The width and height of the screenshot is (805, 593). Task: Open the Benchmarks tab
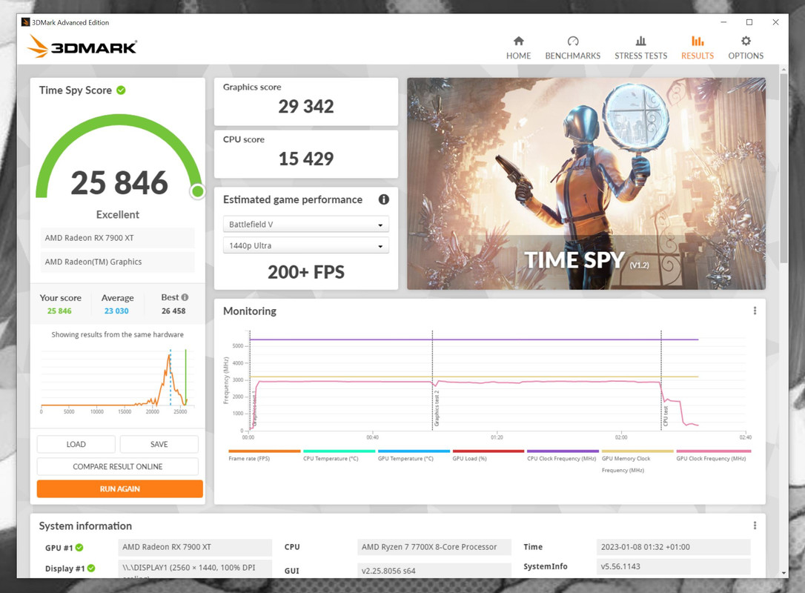pos(572,47)
